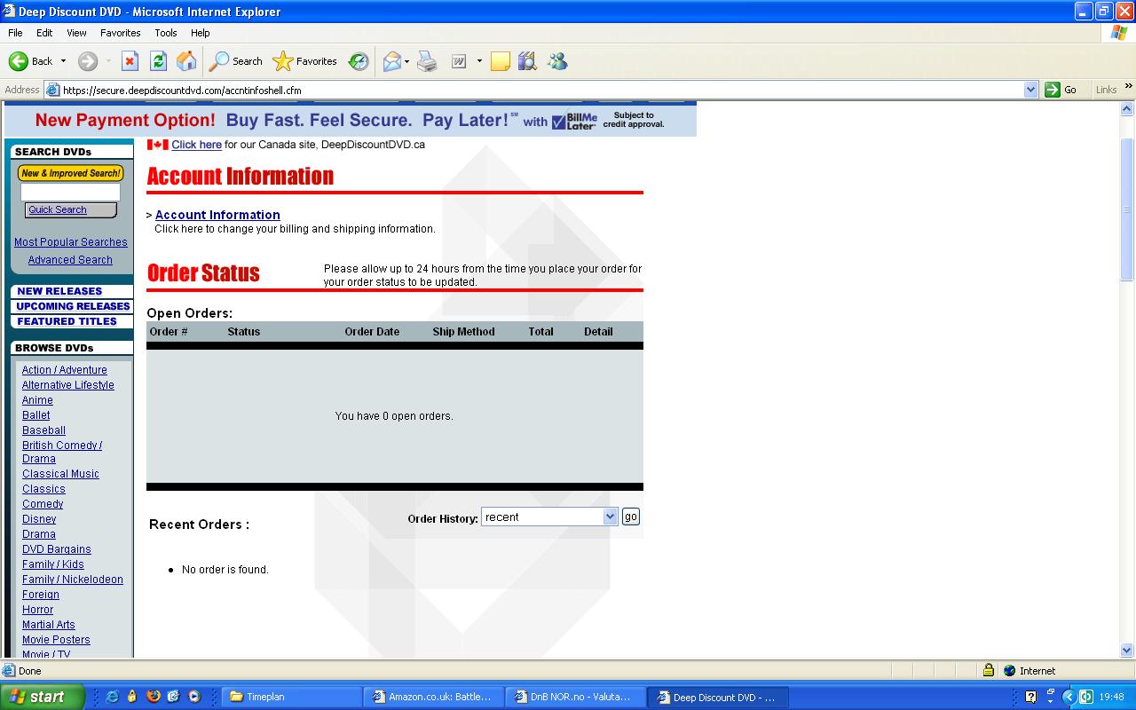The height and width of the screenshot is (710, 1136).
Task: Click in the DVD search input box
Action: point(70,192)
